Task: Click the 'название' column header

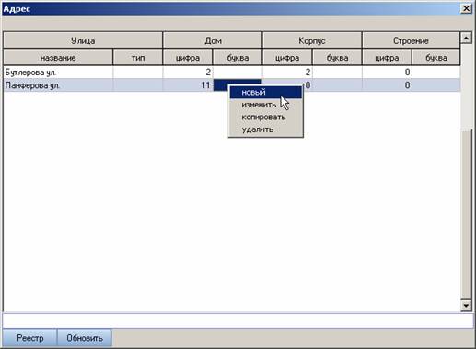Action: [x=58, y=58]
